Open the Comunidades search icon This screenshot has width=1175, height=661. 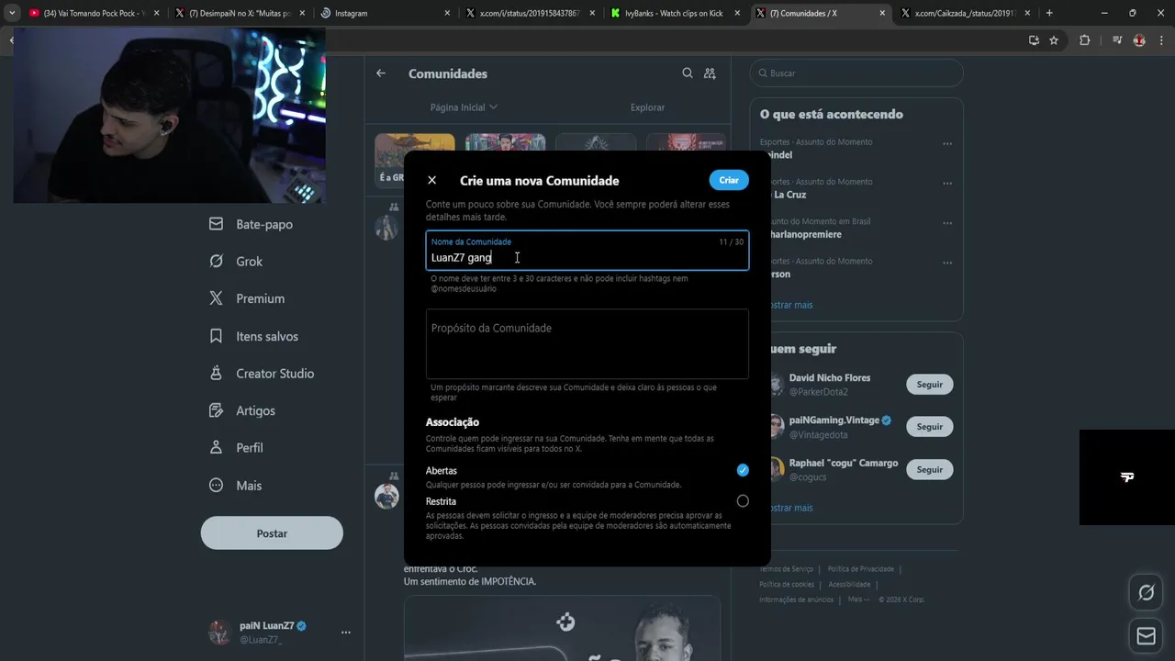688,73
